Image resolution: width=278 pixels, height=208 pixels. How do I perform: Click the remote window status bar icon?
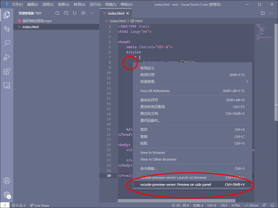[x=5, y=205]
